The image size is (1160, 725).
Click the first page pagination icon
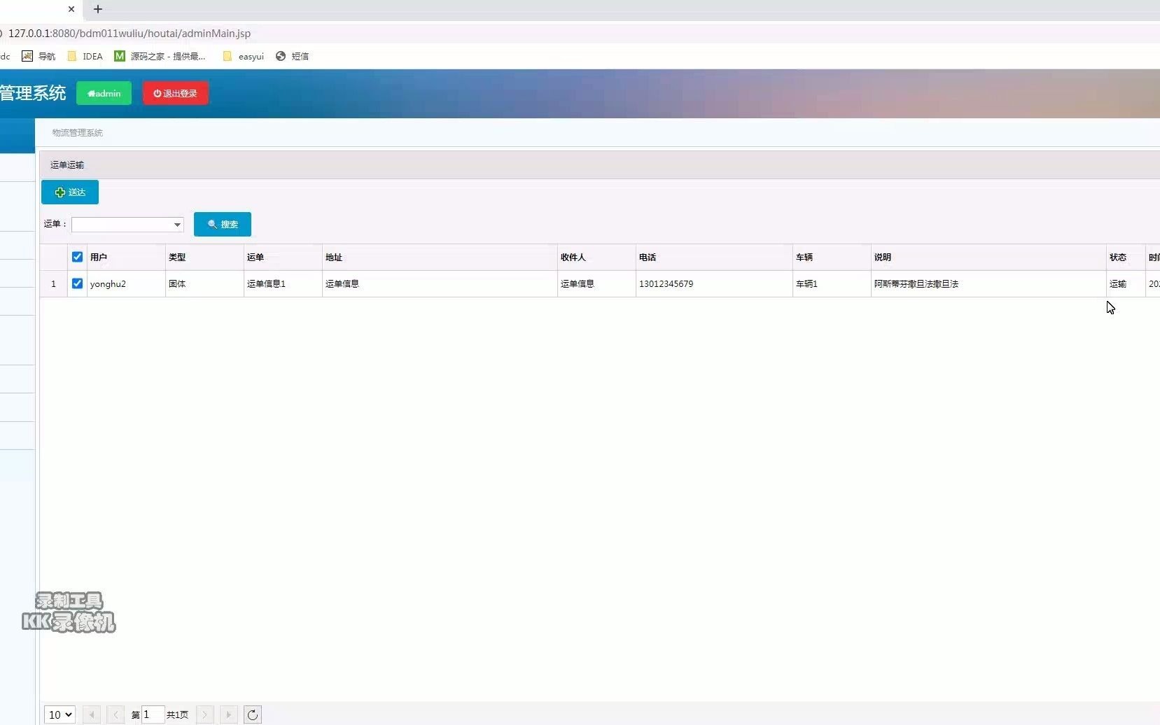(x=92, y=715)
